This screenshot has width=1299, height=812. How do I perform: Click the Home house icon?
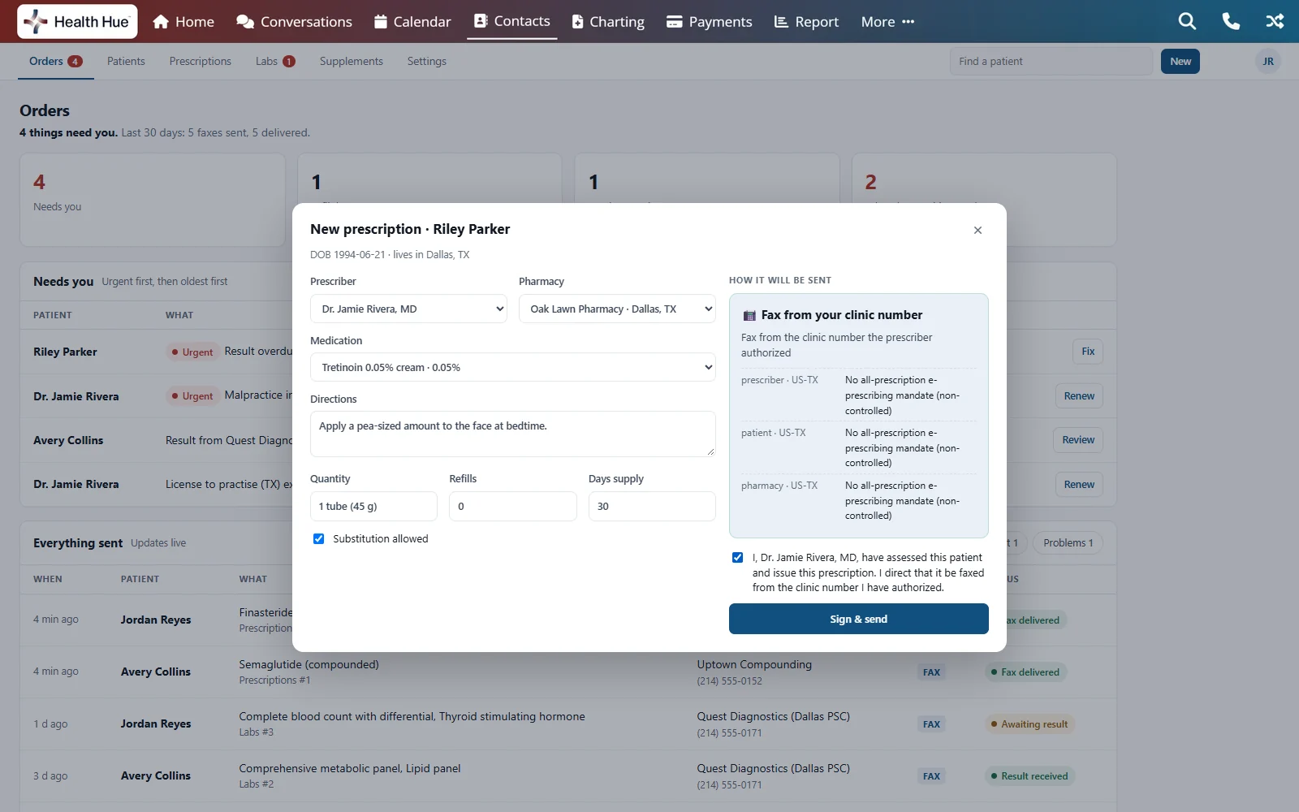pos(161,22)
